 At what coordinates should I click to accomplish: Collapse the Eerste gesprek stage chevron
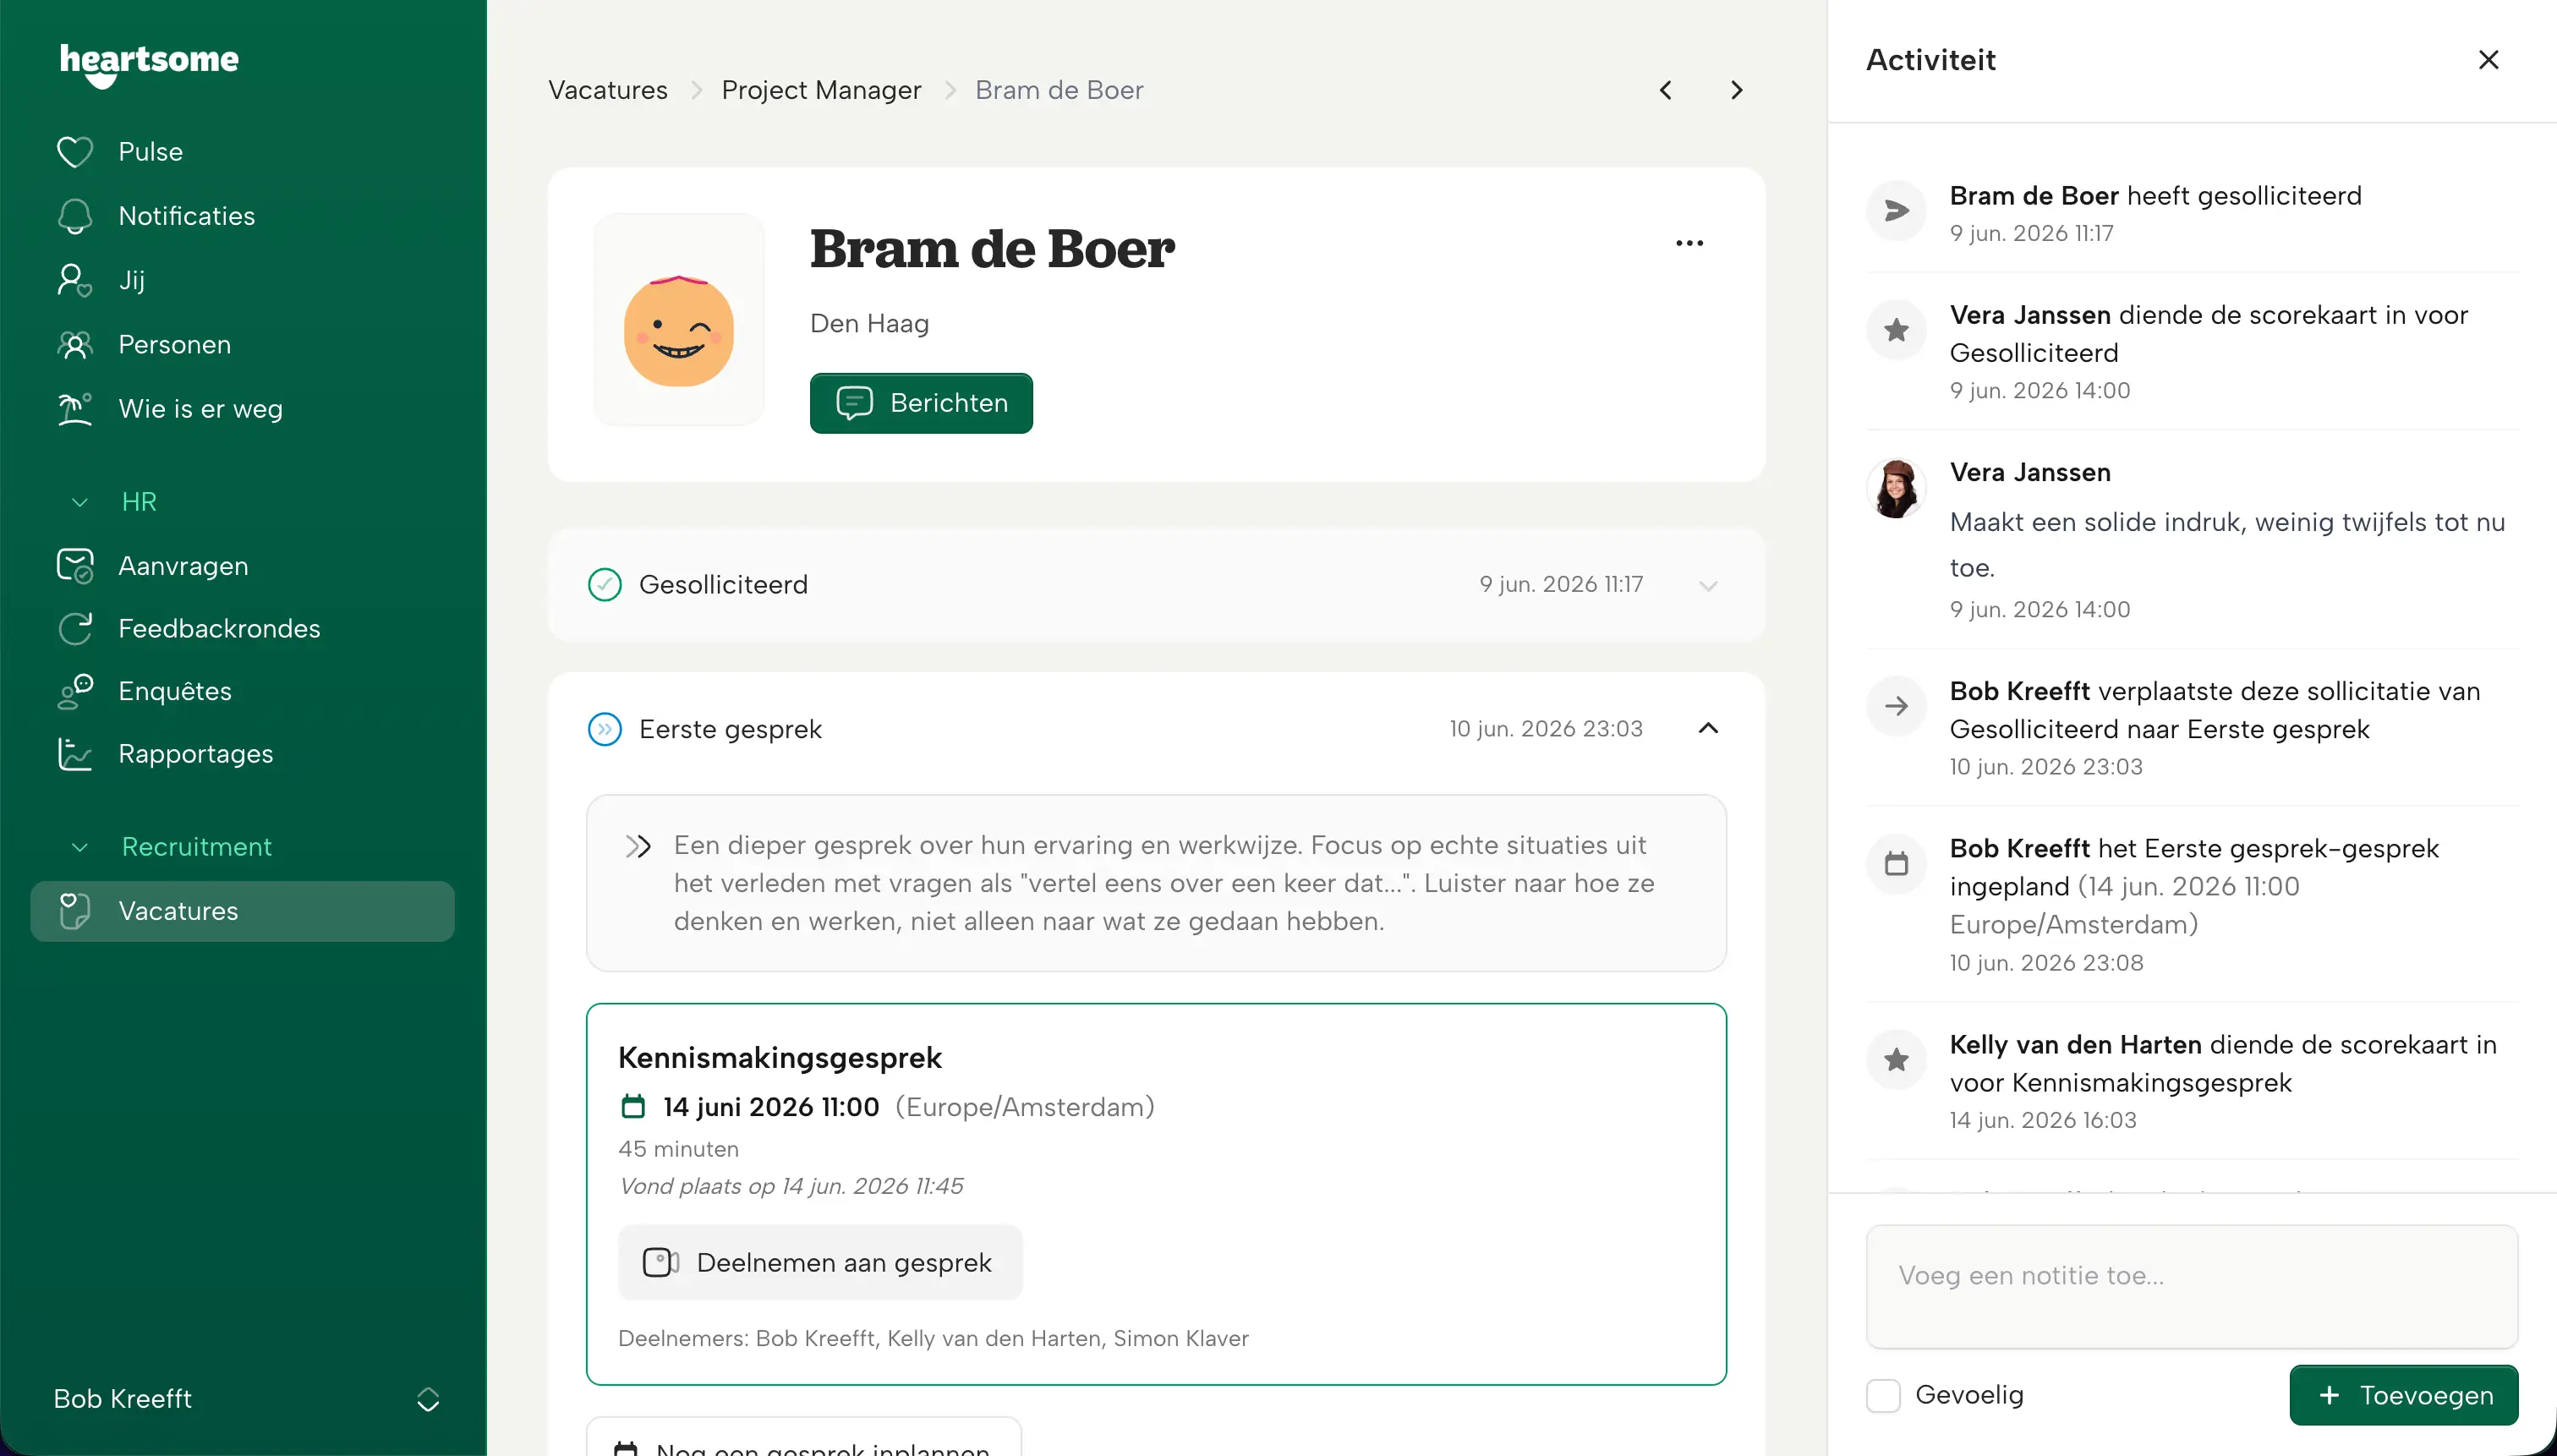click(1708, 729)
